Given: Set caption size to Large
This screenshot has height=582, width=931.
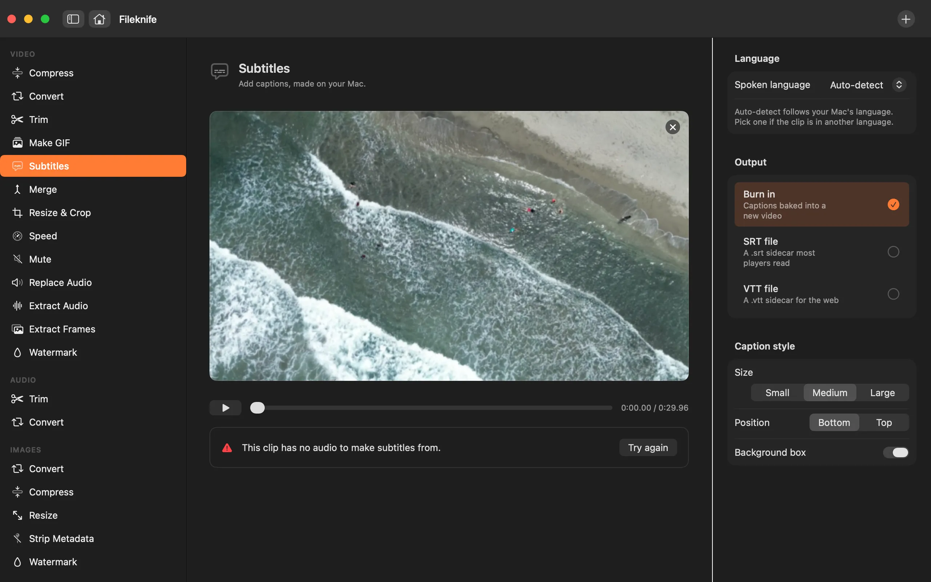Looking at the screenshot, I should (882, 392).
